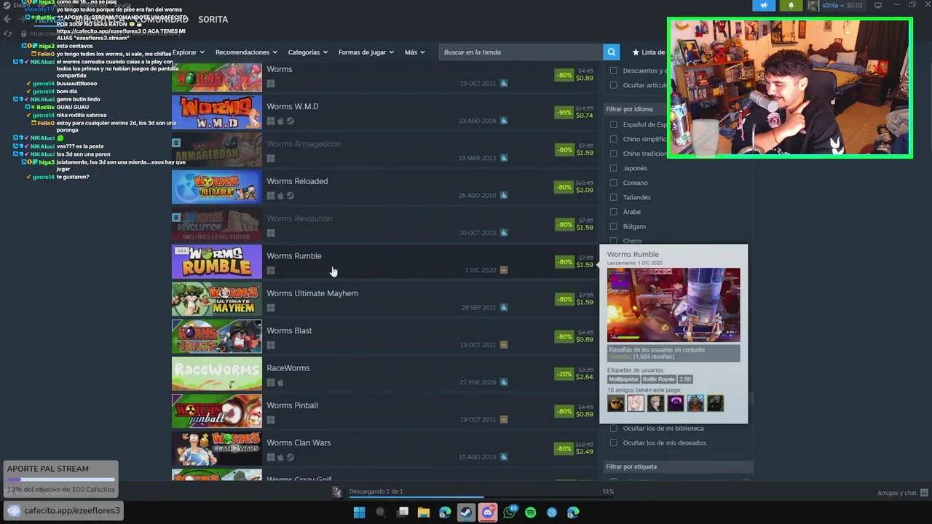The width and height of the screenshot is (932, 524).
Task: Click Apple platform icon under Worms W.M.D
Action: (x=280, y=121)
